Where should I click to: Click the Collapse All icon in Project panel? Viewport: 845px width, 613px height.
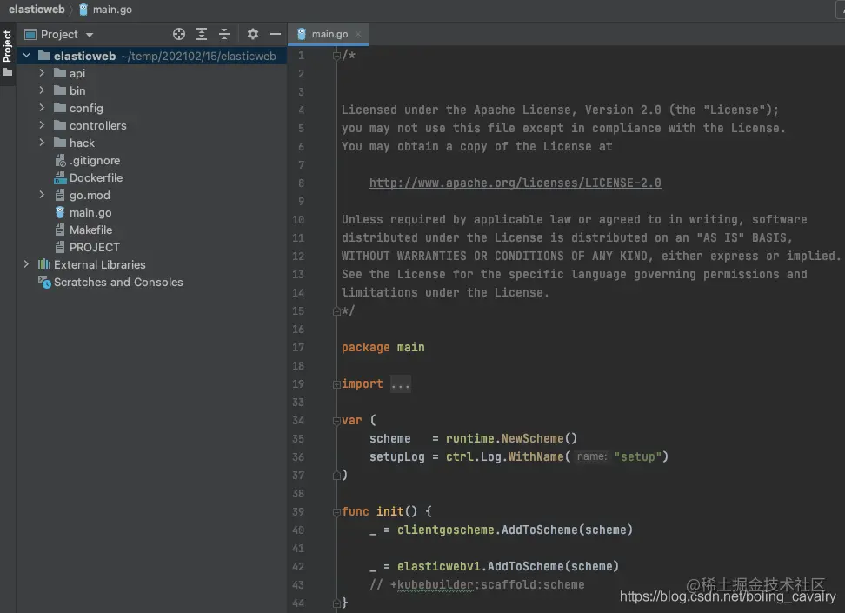[x=224, y=34]
